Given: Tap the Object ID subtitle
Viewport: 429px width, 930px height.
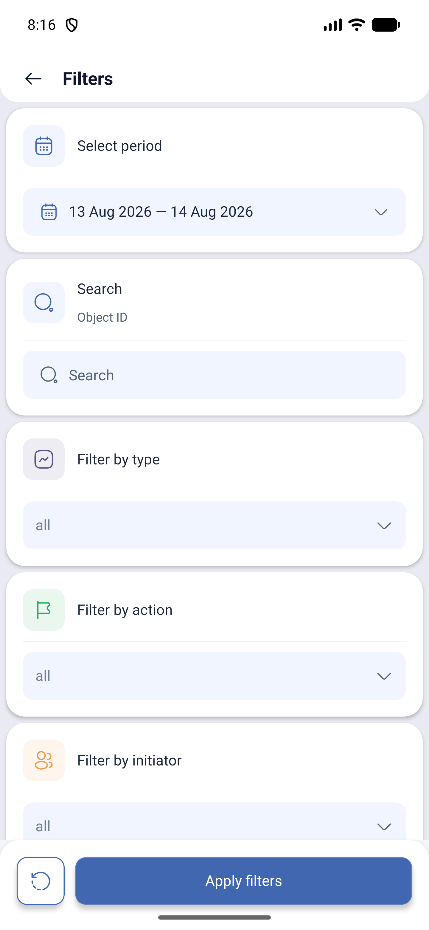Looking at the screenshot, I should click(x=102, y=317).
